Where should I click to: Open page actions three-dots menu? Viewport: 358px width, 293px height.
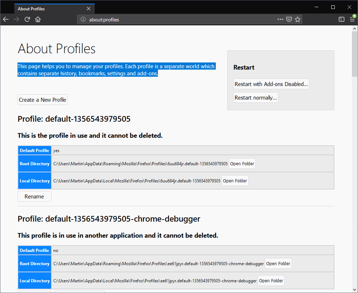point(280,19)
